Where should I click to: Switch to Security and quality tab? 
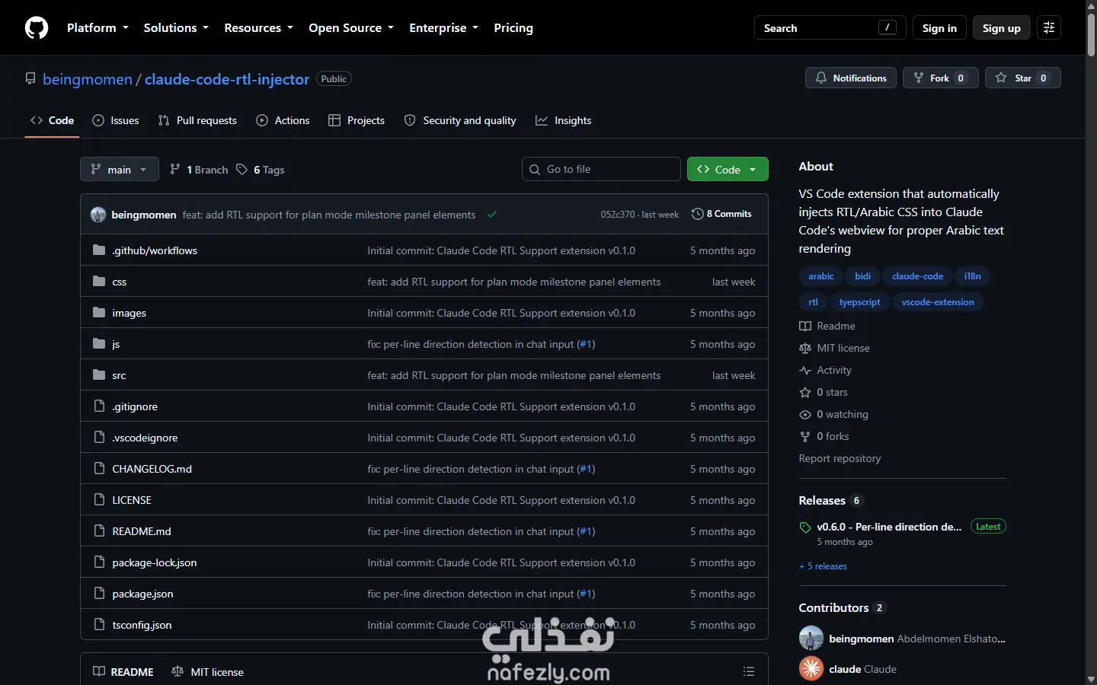(460, 120)
